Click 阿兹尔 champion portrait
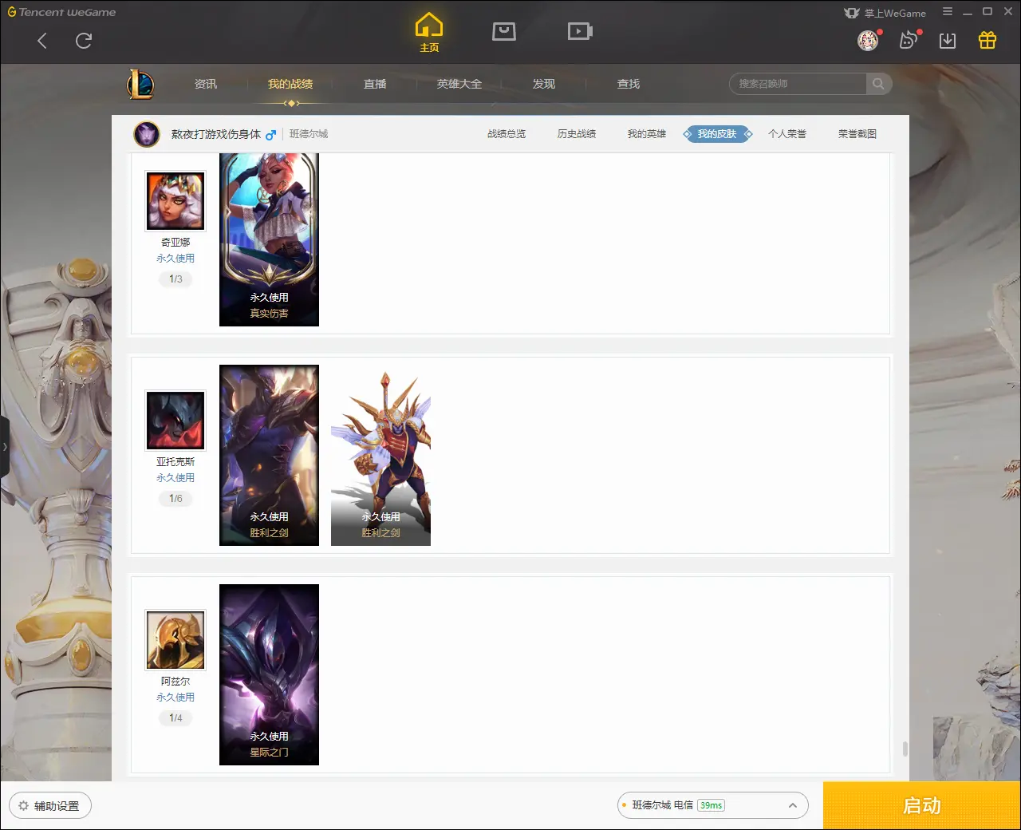The height and width of the screenshot is (830, 1021). click(175, 640)
